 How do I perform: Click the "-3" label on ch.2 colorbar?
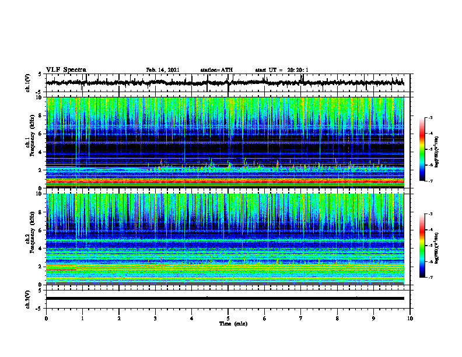click(430, 214)
